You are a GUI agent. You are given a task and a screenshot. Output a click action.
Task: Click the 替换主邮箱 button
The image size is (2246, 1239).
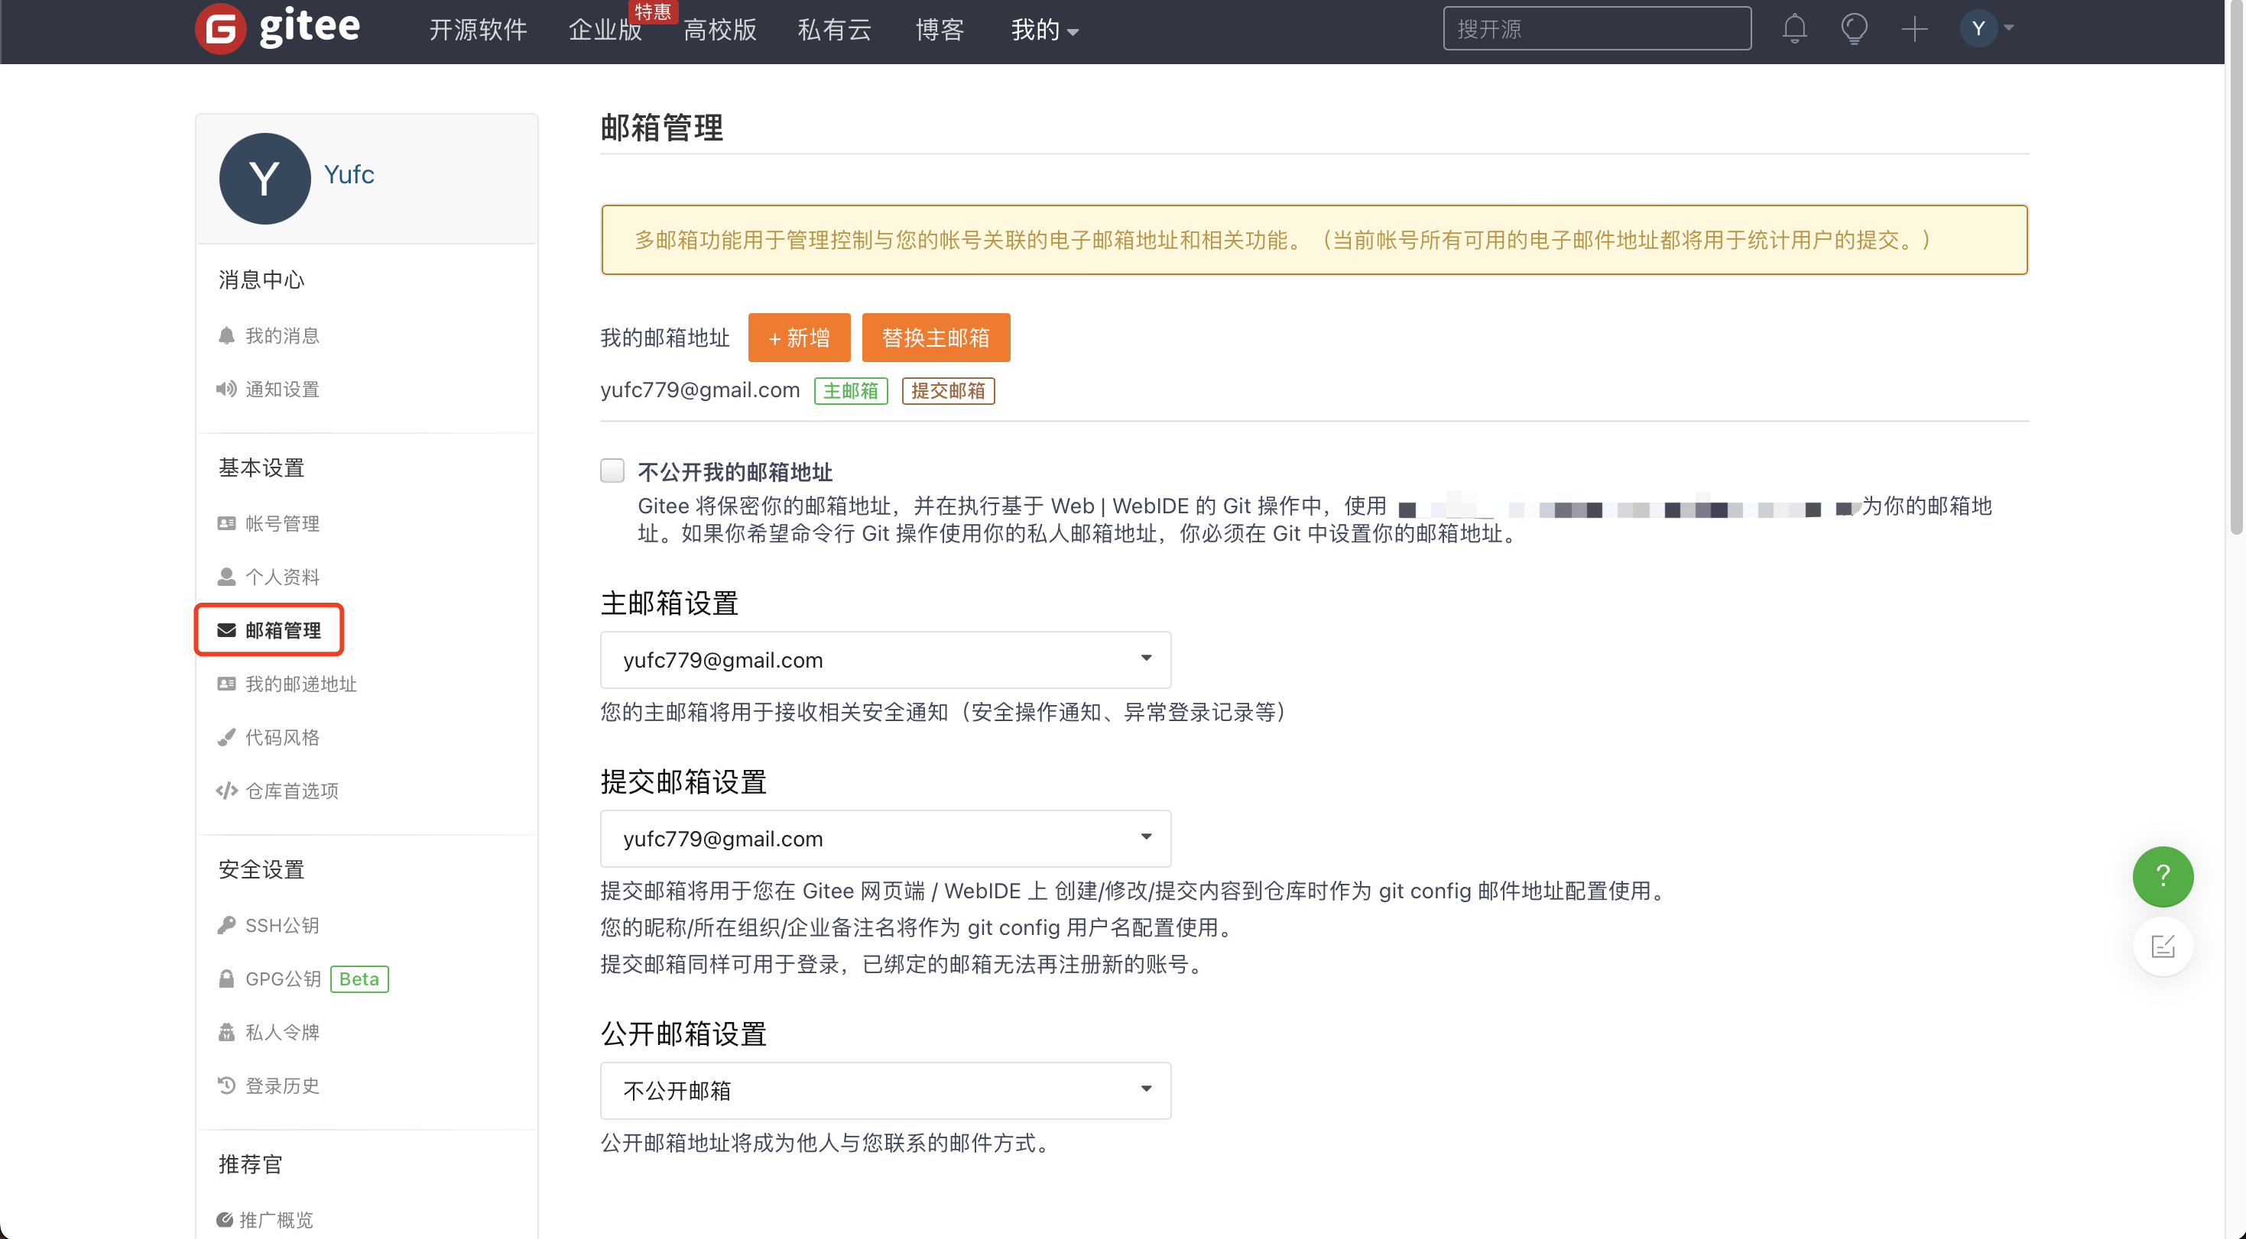pos(936,337)
